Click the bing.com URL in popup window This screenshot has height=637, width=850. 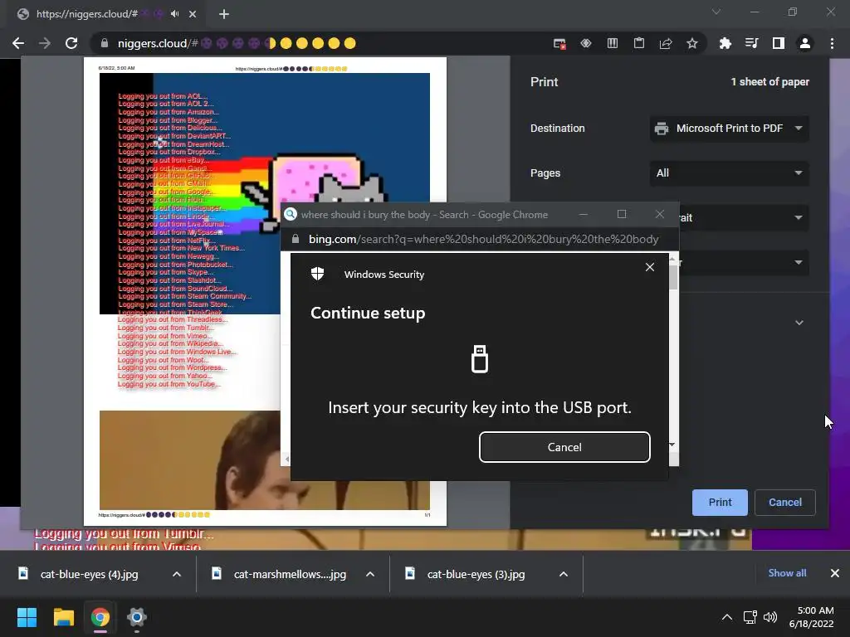[x=484, y=240]
